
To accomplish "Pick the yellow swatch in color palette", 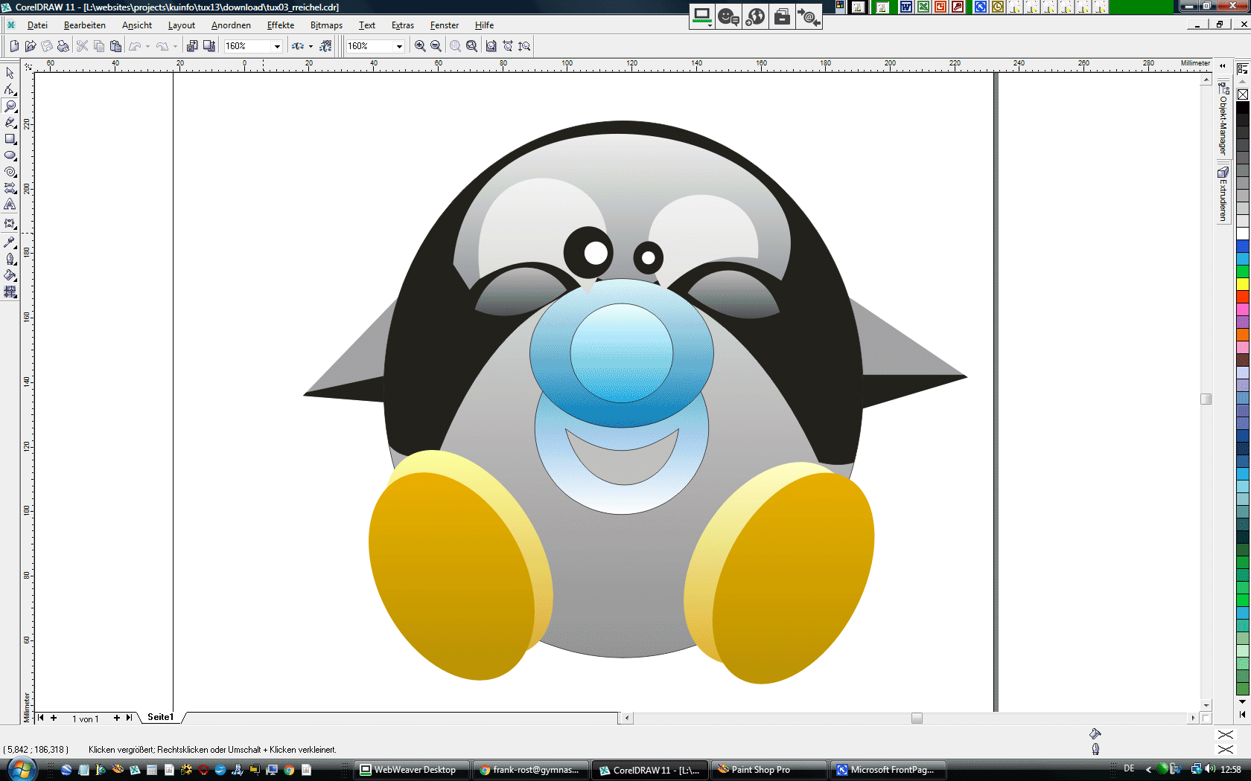I will click(1243, 284).
